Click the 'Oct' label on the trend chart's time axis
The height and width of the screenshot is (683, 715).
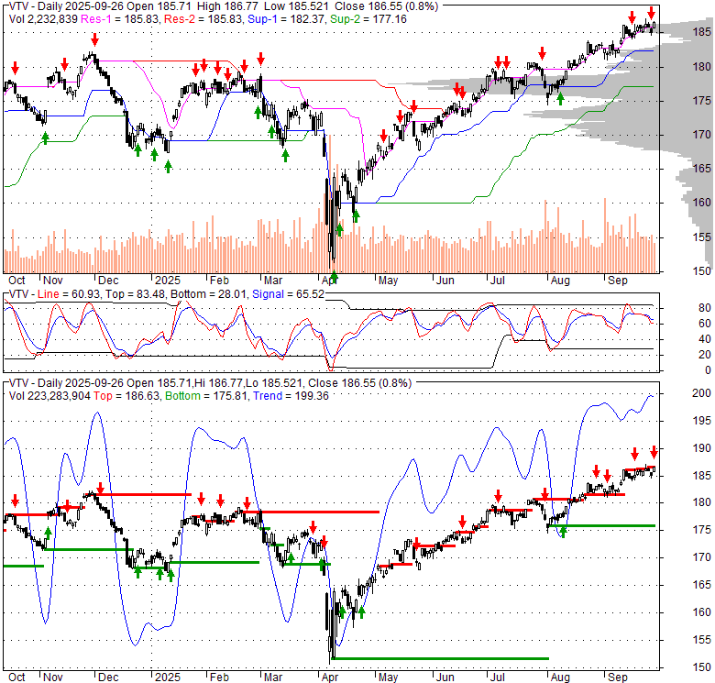point(16,677)
